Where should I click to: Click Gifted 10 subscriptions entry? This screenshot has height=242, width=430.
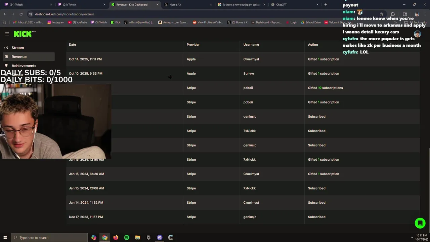[x=325, y=88]
